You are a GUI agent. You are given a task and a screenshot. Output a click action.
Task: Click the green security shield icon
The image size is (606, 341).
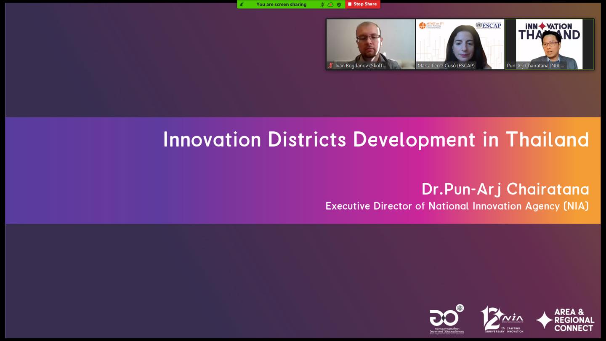pos(339,5)
